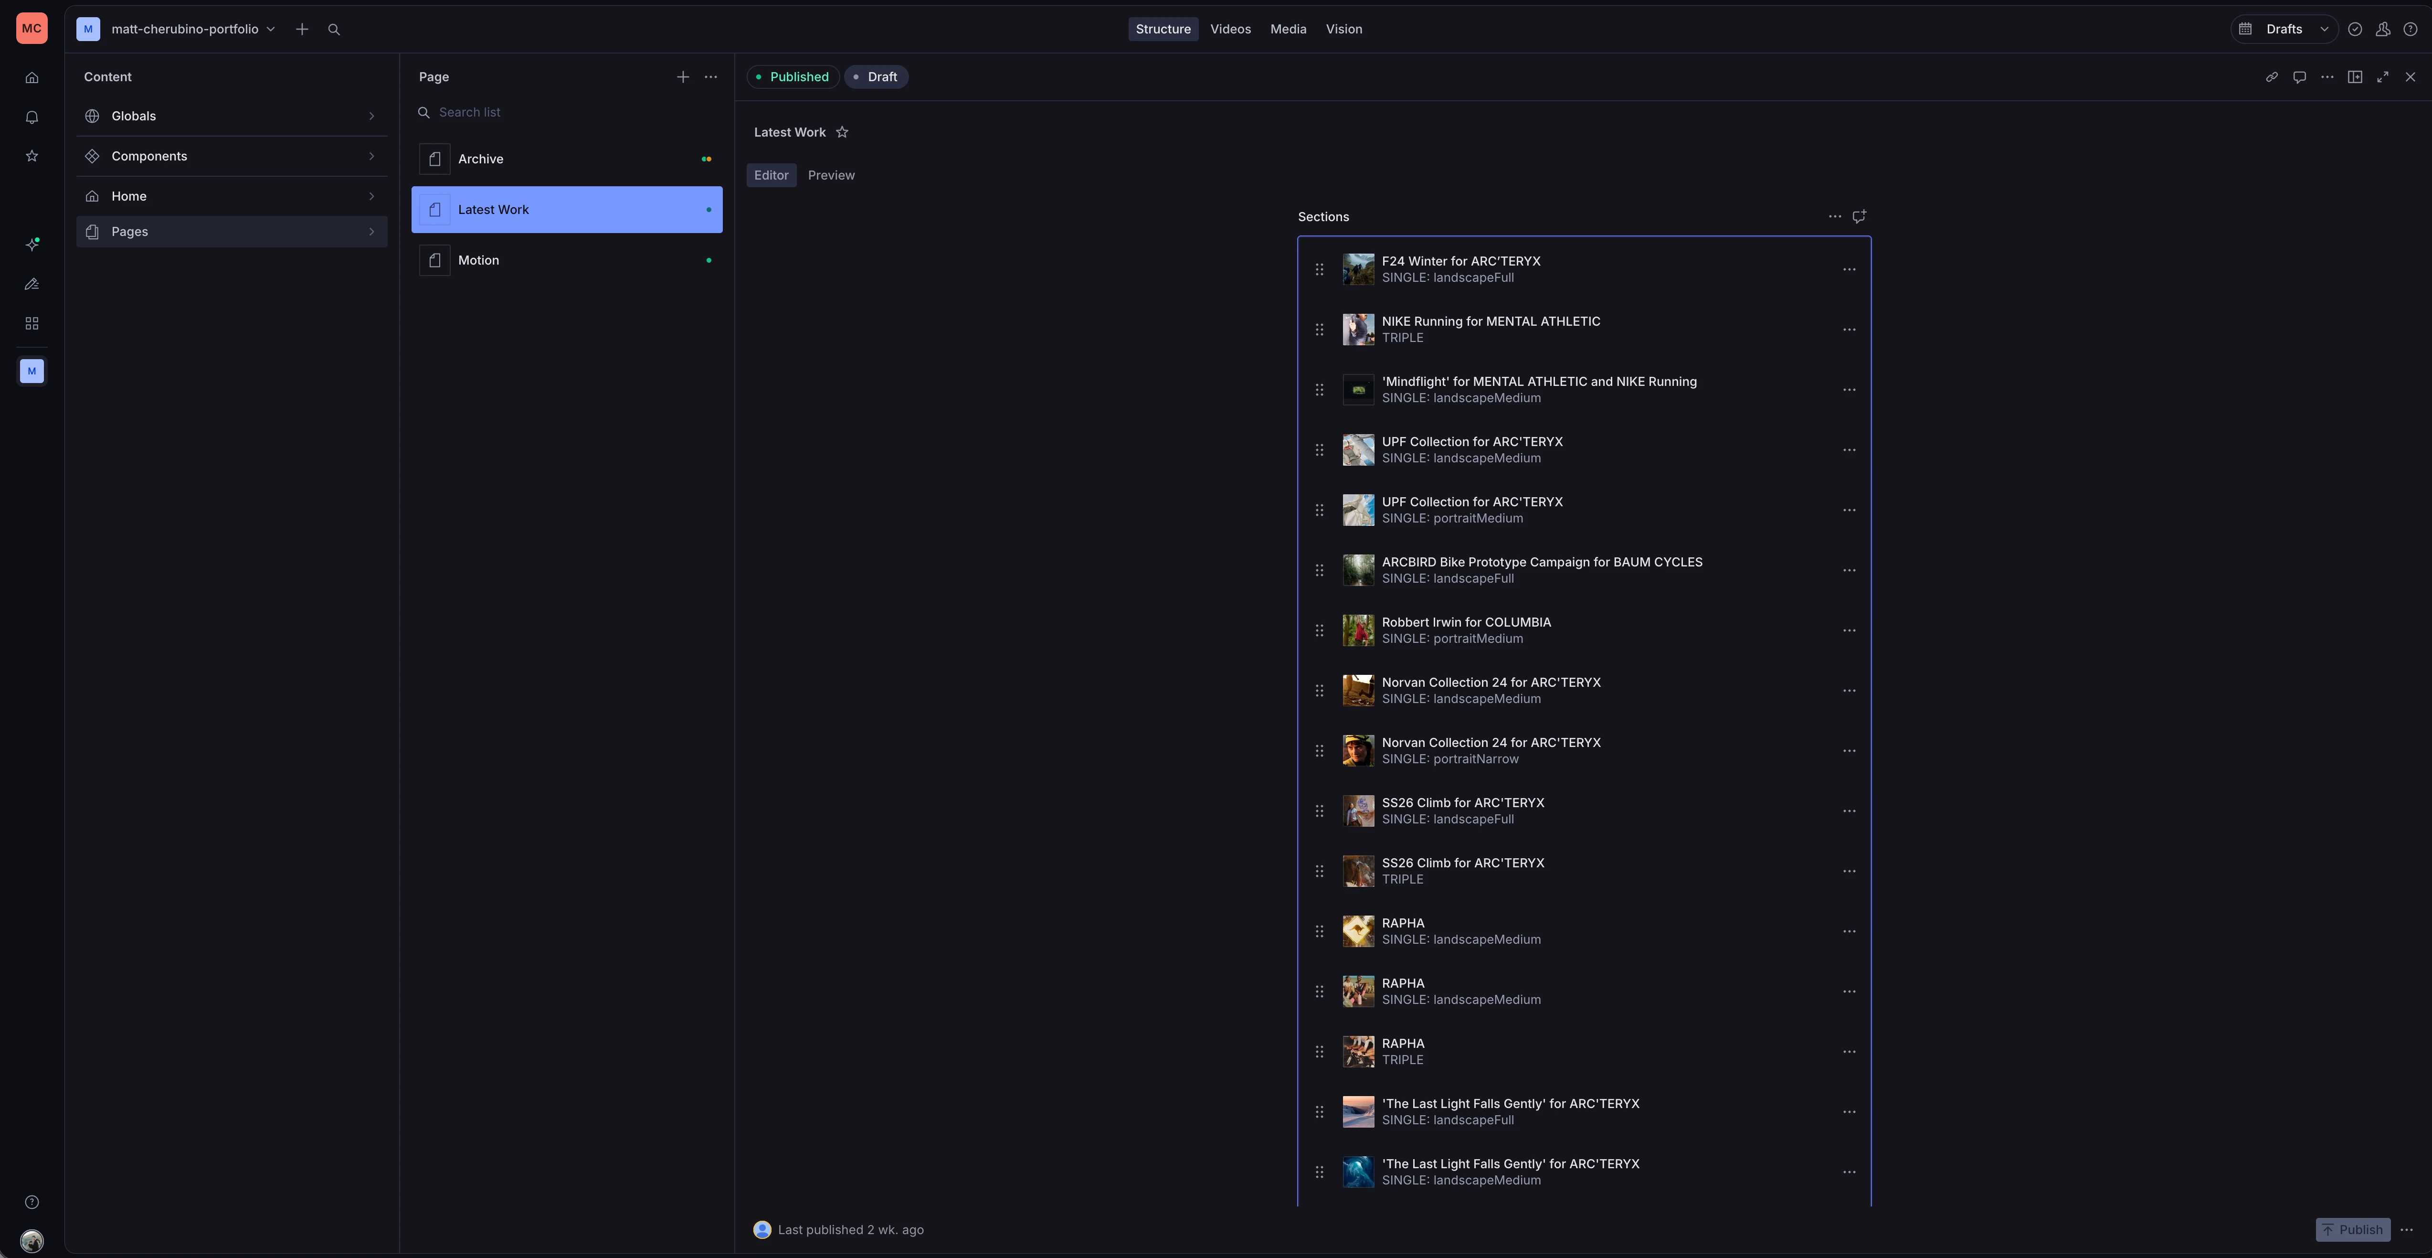Click the Search list field
Screen dimensions: 2432x1258
click(566, 112)
